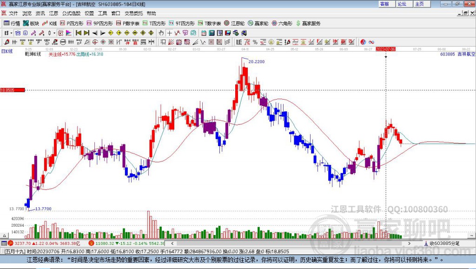Viewport: 476px width, 269px height.
Task: Click the yin-yang taiji icon
Action: point(364,42)
